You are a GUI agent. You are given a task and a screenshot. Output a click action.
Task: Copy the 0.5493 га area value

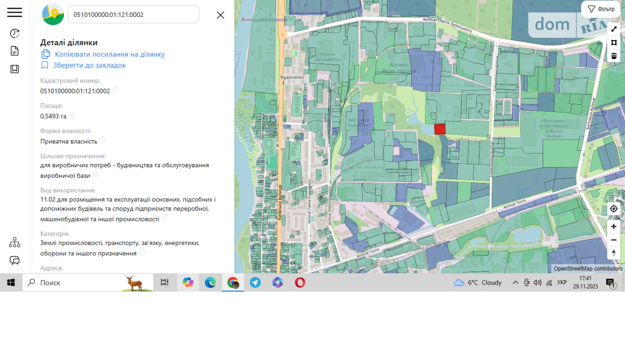tap(72, 115)
